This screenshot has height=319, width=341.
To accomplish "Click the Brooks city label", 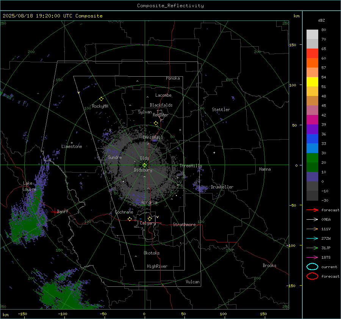I will point(269,266).
